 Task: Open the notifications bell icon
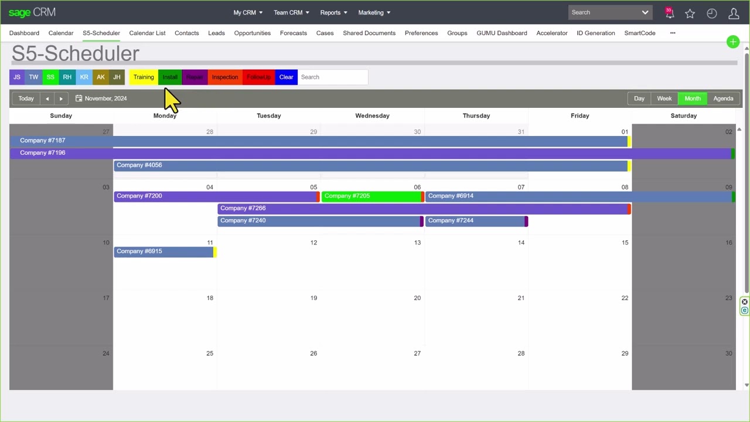click(669, 13)
